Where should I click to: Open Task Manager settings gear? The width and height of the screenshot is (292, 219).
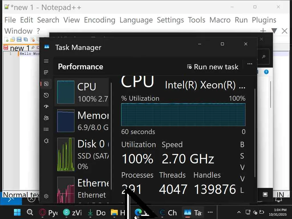46,196
